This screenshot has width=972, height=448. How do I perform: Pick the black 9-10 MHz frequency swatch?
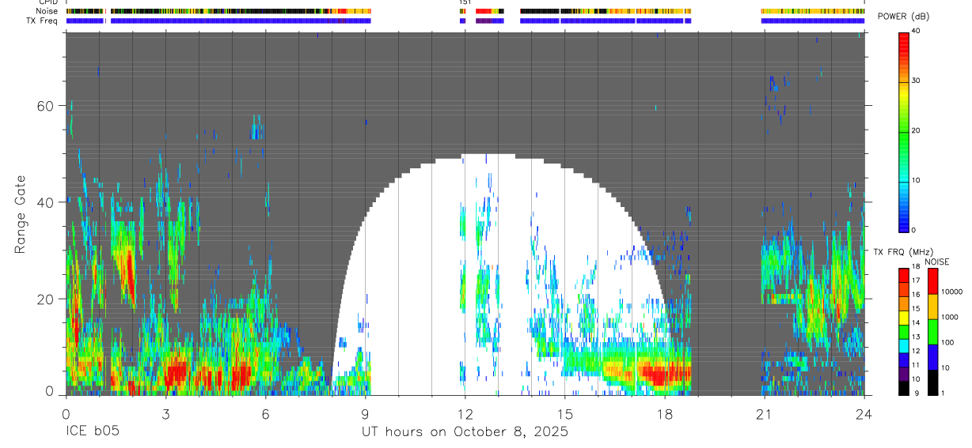click(904, 388)
